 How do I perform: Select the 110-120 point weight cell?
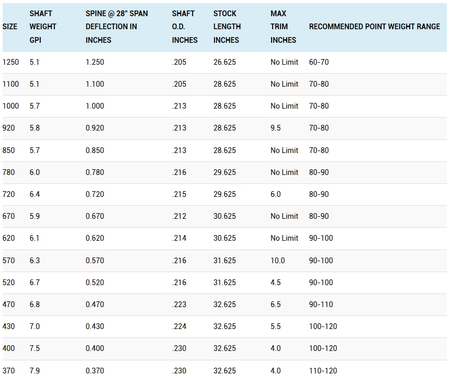(323, 371)
